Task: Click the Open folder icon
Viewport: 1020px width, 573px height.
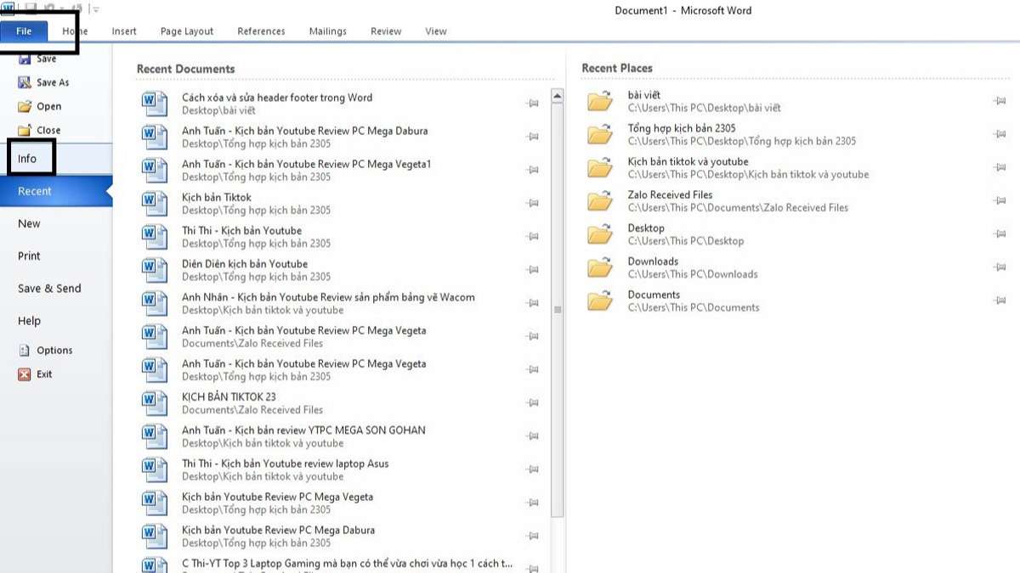Action: (x=24, y=106)
